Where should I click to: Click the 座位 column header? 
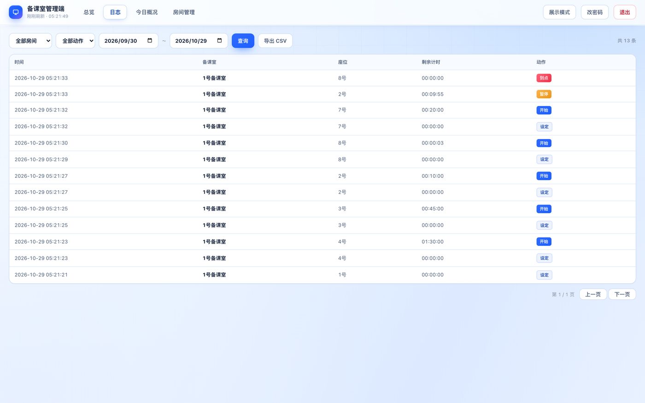click(343, 62)
